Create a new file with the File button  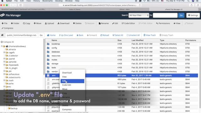point(4,23)
